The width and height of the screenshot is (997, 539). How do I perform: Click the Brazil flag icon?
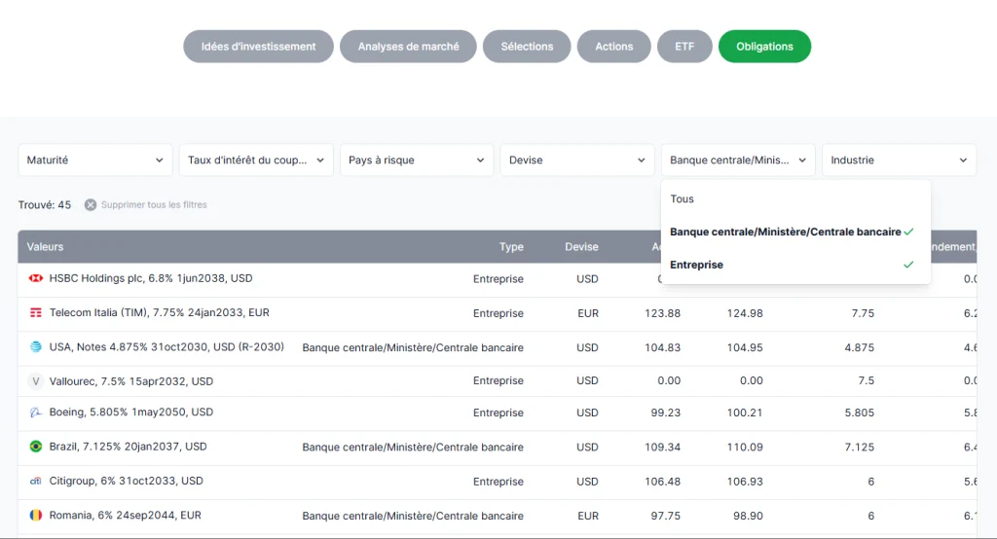(x=36, y=447)
